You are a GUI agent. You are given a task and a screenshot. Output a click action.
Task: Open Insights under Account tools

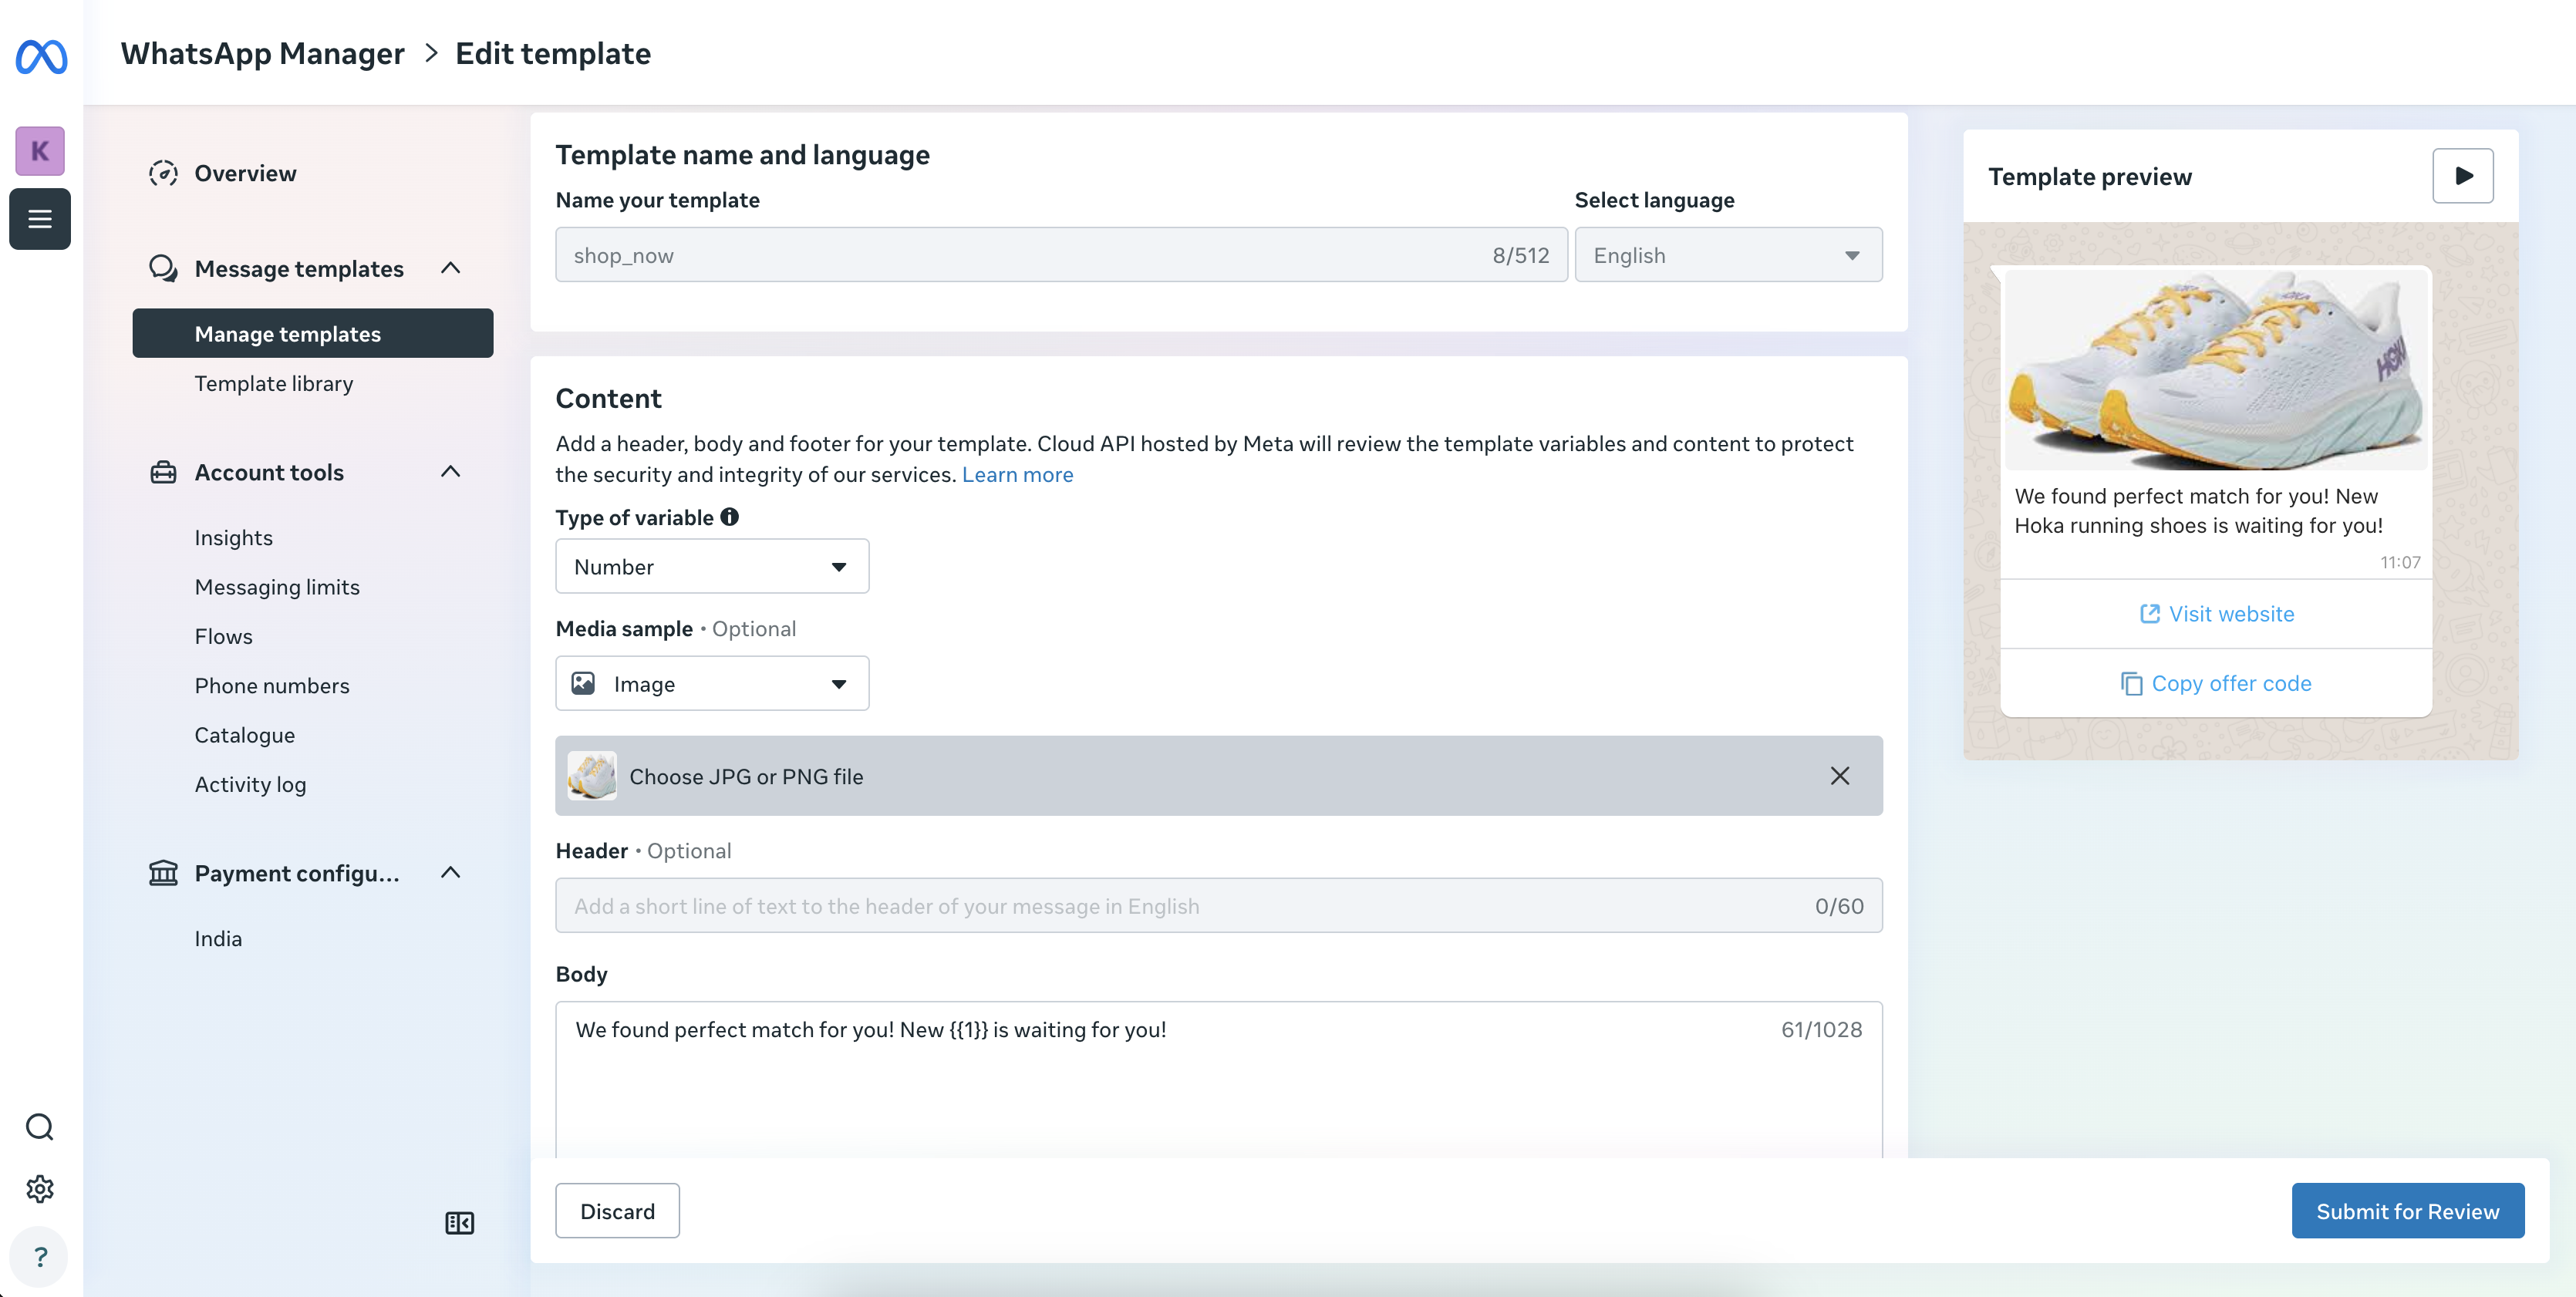[233, 537]
